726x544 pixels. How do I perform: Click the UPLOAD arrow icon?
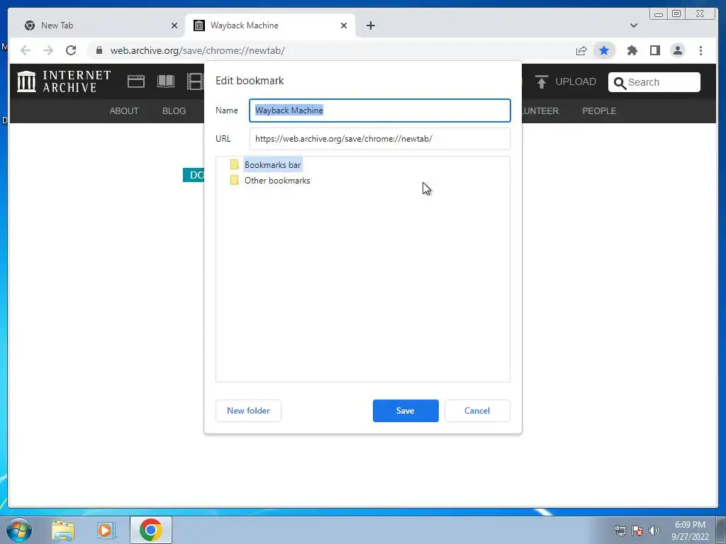(x=541, y=82)
